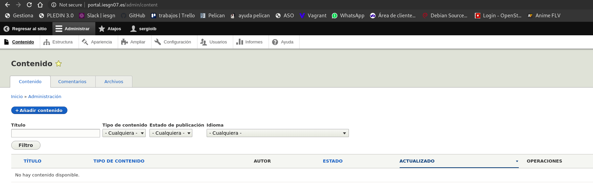This screenshot has height=188, width=593.
Task: Open the ayuda pelican bookmark
Action: pos(250,16)
